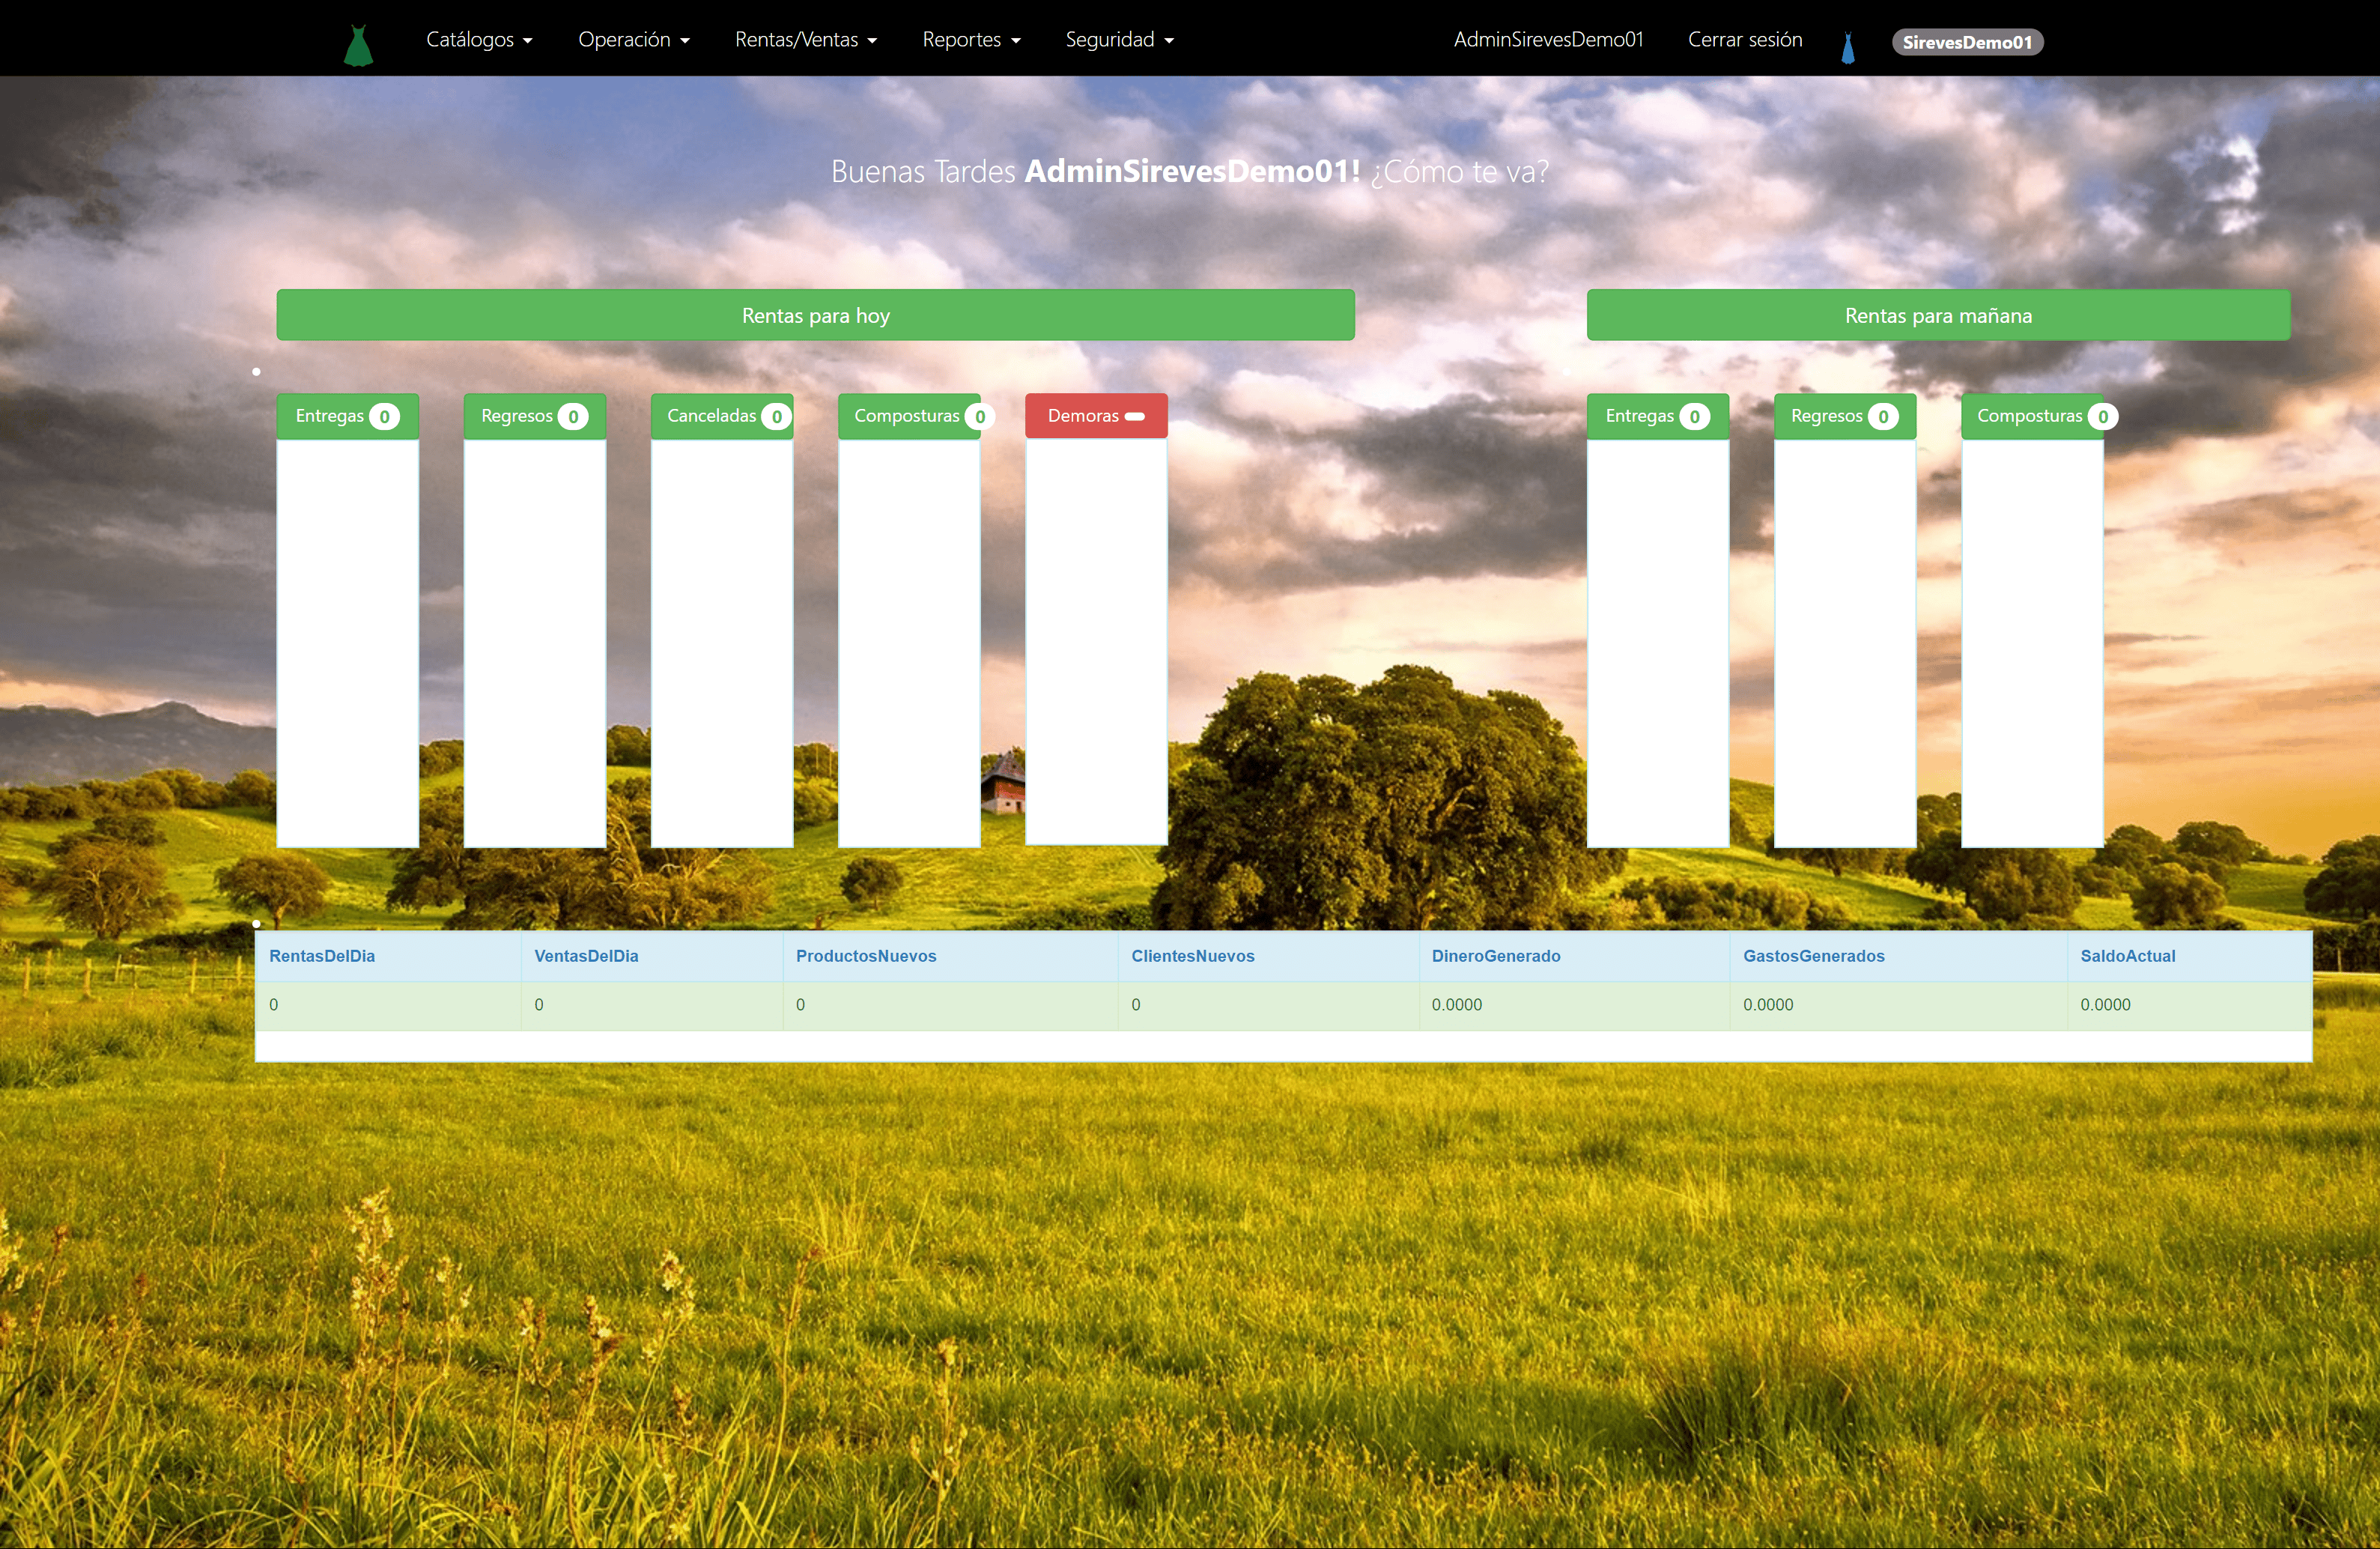Click the AdminSirevesDemo01 user link
Image resolution: width=2380 pixels, height=1549 pixels.
(1548, 39)
